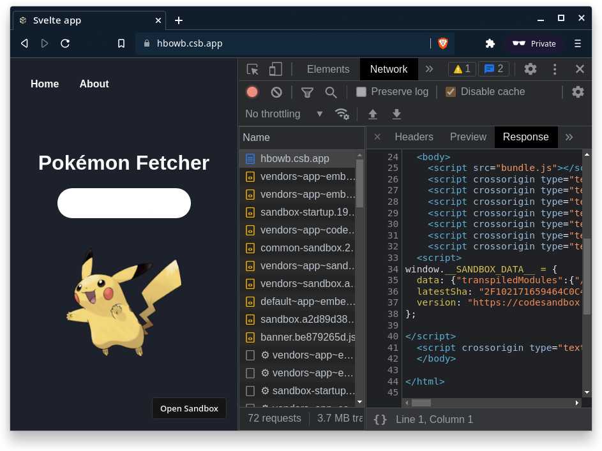Select the banner.be879265d.js request row

point(298,337)
